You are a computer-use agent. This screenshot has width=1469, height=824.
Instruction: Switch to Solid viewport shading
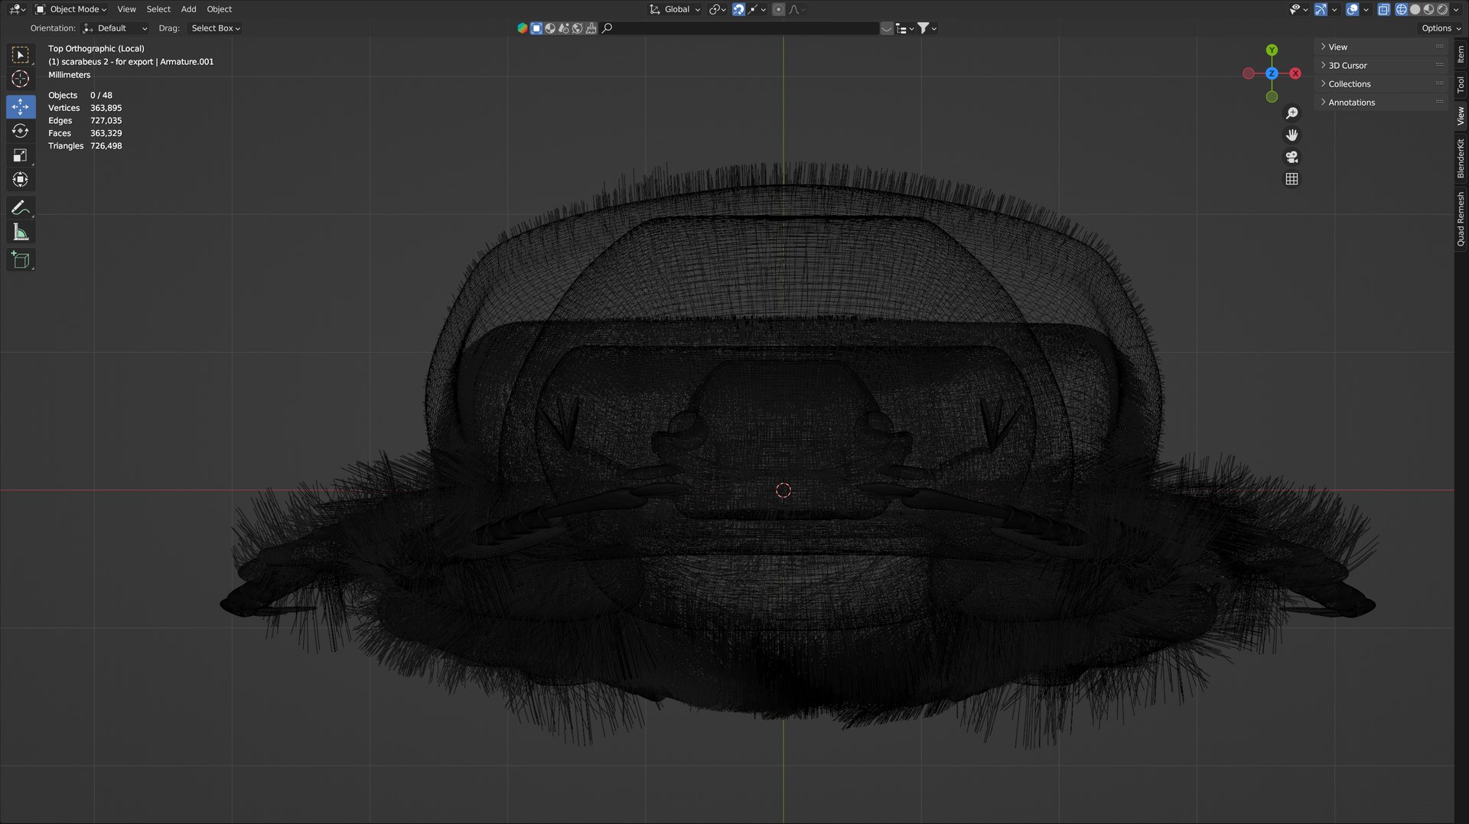coord(1415,9)
